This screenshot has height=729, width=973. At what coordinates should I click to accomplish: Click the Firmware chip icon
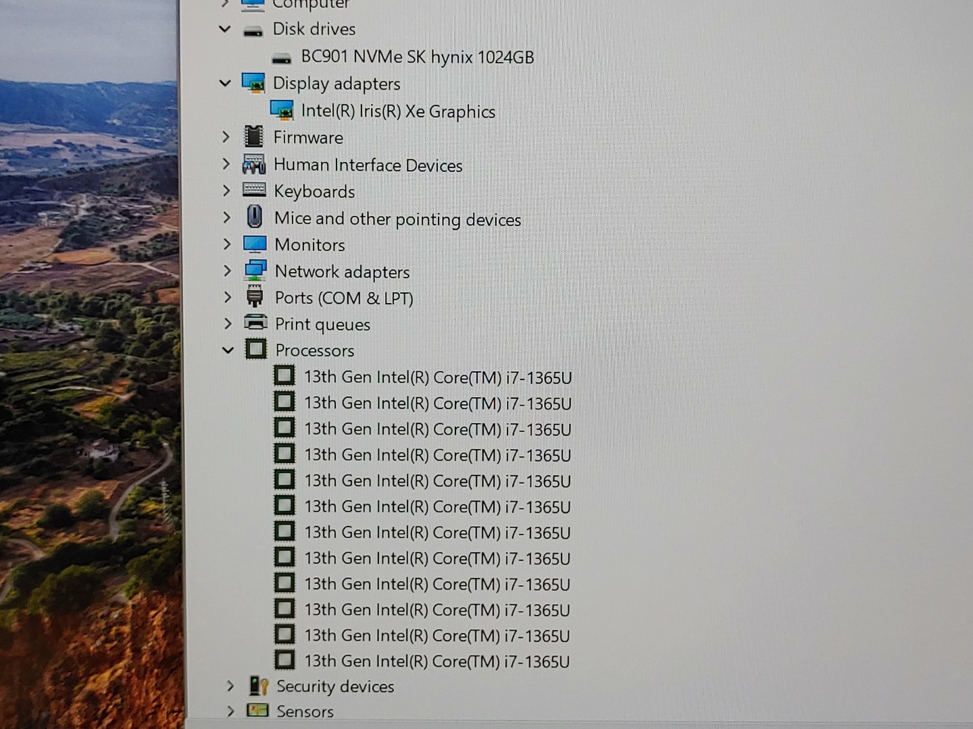point(253,136)
